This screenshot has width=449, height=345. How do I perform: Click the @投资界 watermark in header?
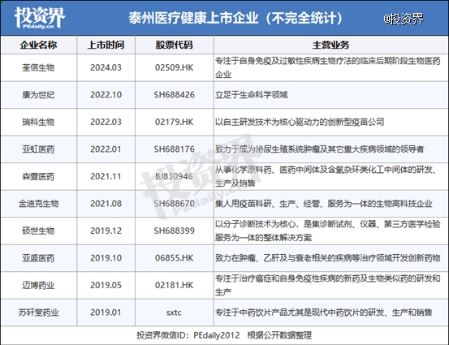[x=404, y=19]
